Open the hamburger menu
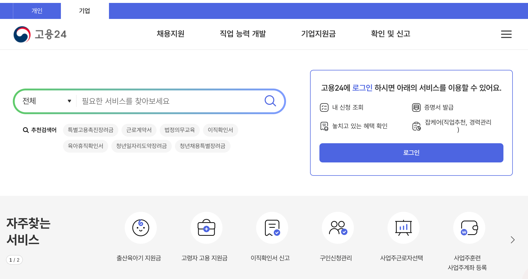The height and width of the screenshot is (279, 528). 506,34
